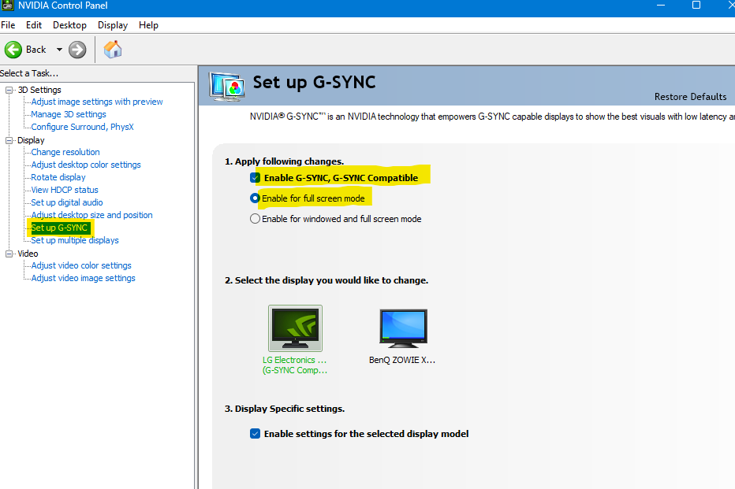735x489 pixels.
Task: Click the LG Electronics (G-SYNC Comp… label
Action: coord(295,365)
